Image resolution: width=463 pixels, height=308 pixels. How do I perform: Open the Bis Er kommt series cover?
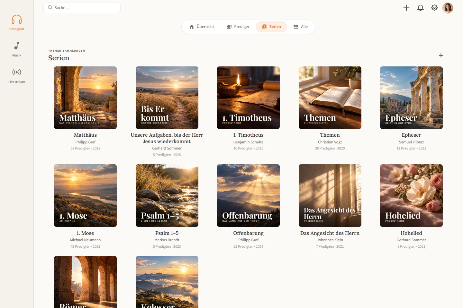tap(167, 98)
